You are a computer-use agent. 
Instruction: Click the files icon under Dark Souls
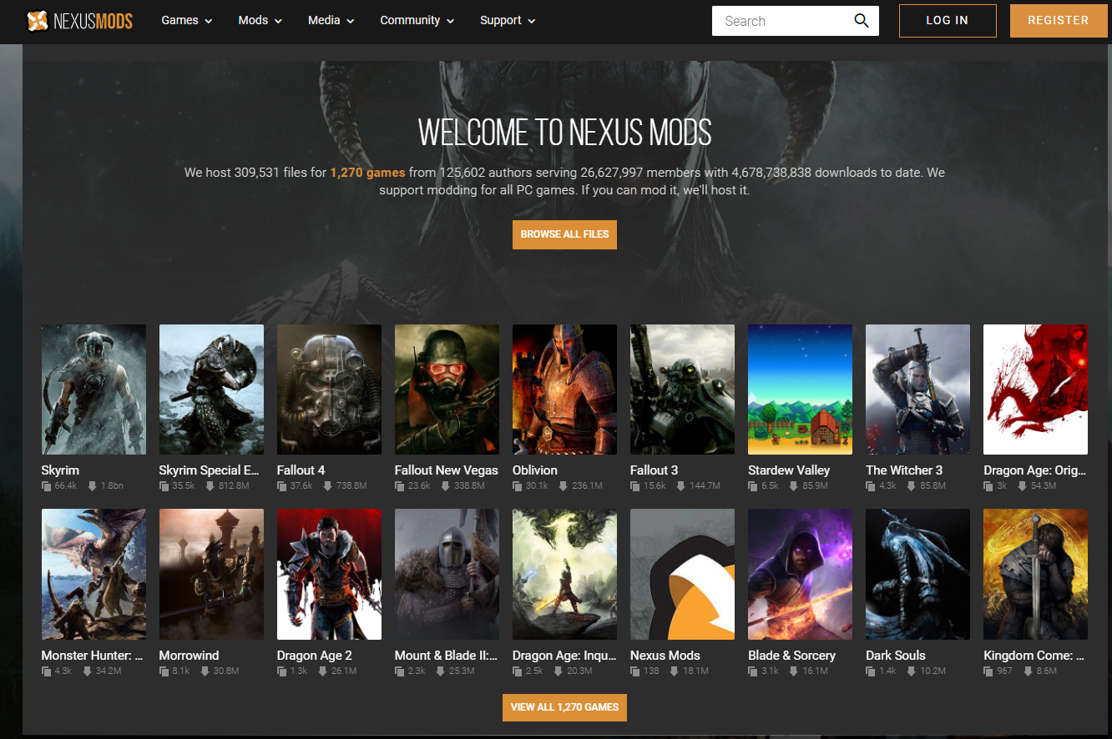(x=870, y=671)
